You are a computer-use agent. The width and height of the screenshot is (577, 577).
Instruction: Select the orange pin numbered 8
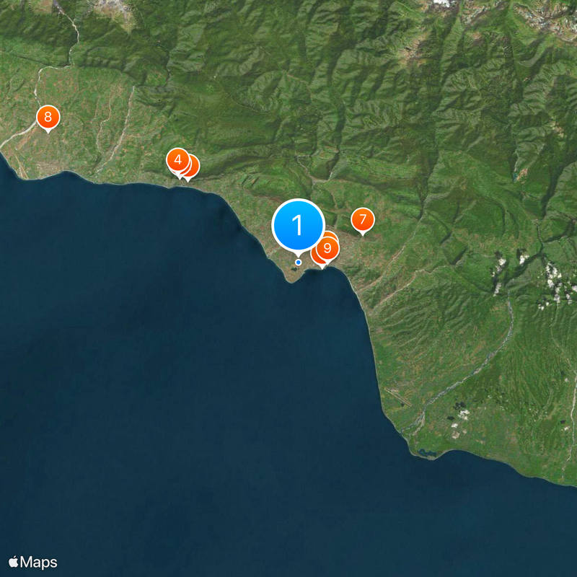(x=48, y=118)
